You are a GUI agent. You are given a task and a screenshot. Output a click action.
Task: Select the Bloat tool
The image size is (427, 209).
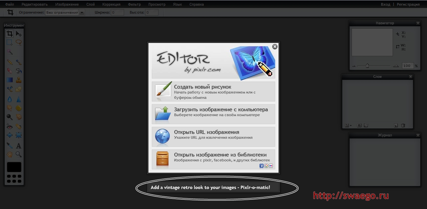pos(10,135)
